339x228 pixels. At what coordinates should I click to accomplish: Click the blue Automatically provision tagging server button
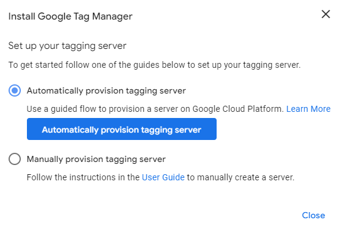point(122,129)
